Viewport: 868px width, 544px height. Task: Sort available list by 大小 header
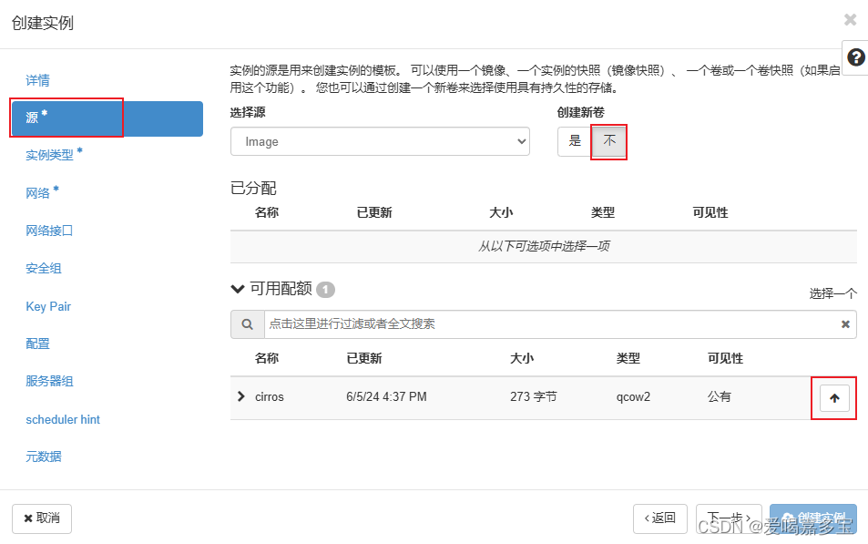(x=522, y=358)
